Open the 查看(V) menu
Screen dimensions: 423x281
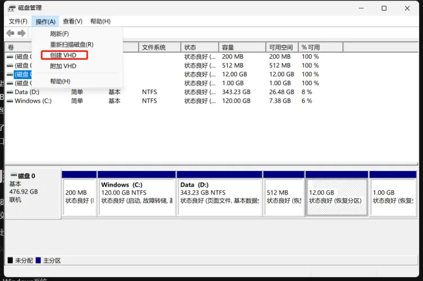[72, 21]
